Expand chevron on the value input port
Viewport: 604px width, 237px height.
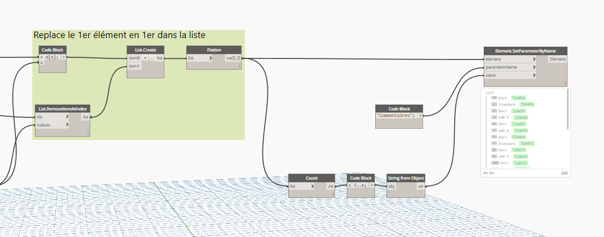534,76
